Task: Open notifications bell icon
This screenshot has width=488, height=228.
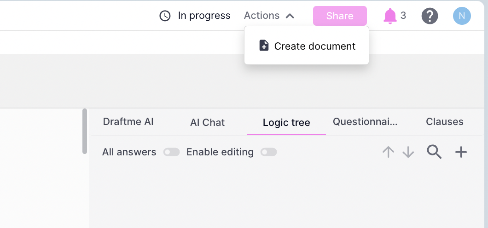Action: coord(390,16)
